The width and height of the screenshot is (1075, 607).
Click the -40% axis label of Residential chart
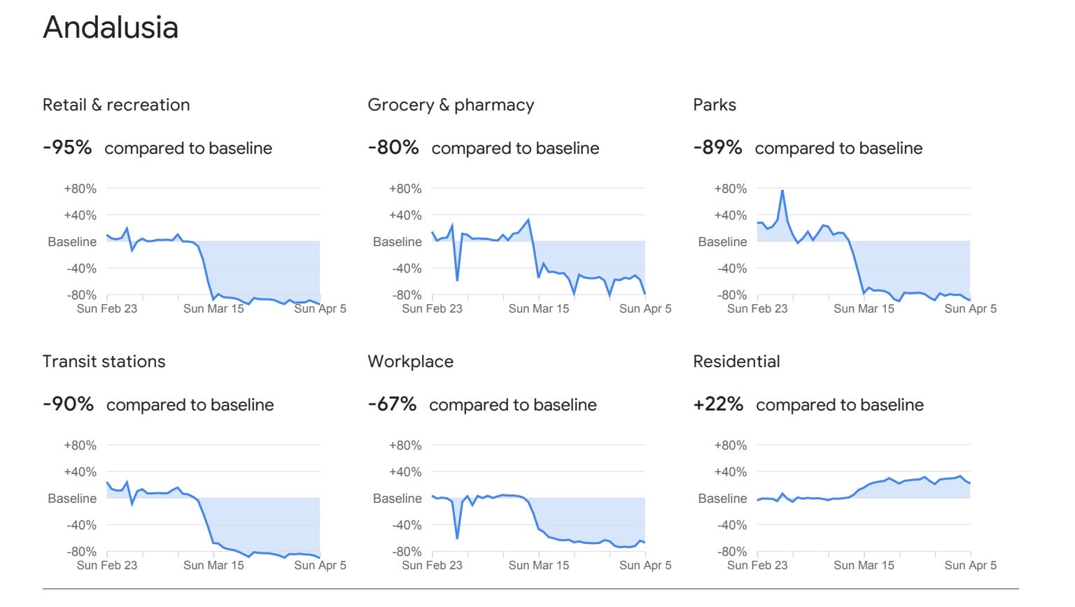coord(732,525)
